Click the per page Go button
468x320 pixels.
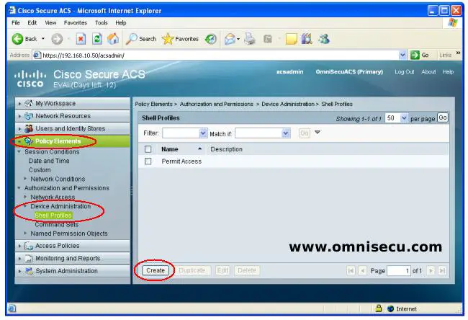(443, 117)
